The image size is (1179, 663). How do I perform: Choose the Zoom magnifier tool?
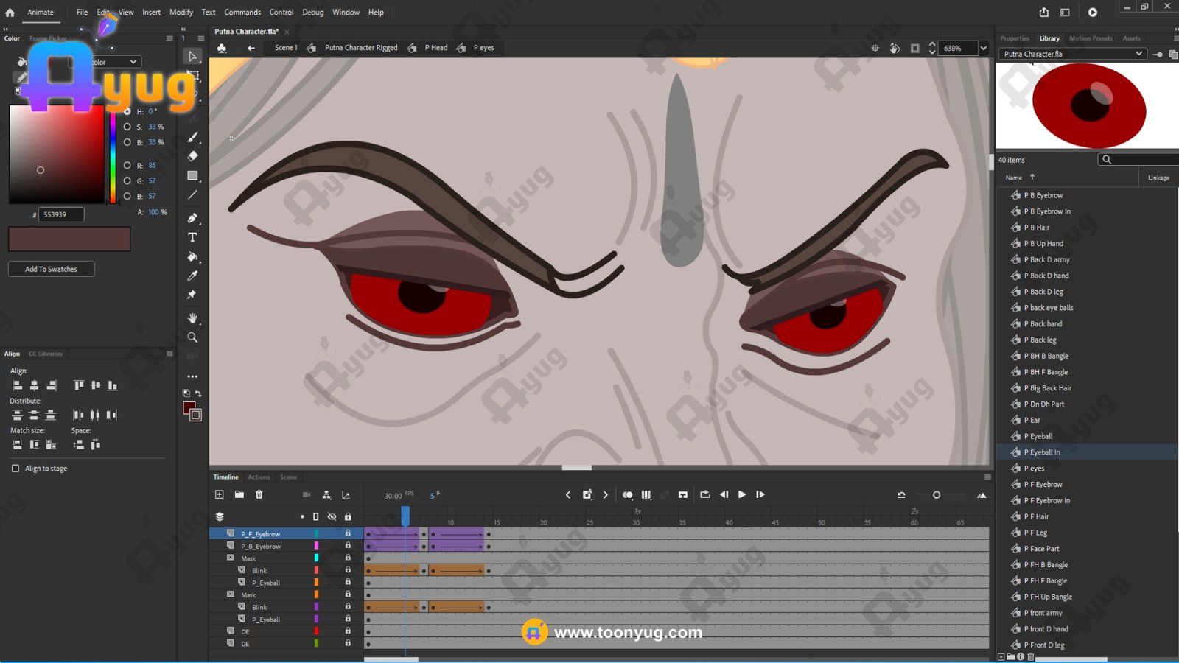click(192, 337)
